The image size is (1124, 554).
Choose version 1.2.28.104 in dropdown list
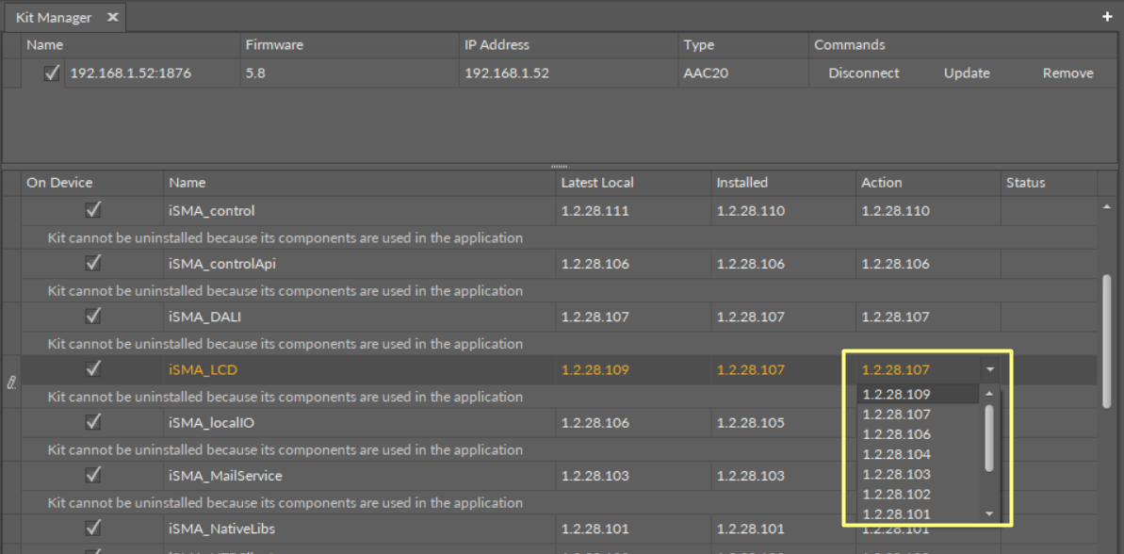coord(896,454)
